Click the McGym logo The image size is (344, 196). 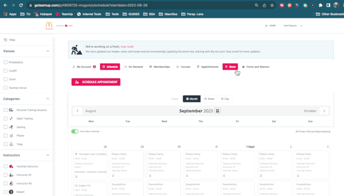(x=49, y=25)
